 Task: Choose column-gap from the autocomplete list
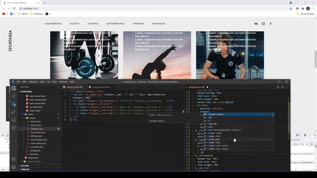[x=238, y=139]
